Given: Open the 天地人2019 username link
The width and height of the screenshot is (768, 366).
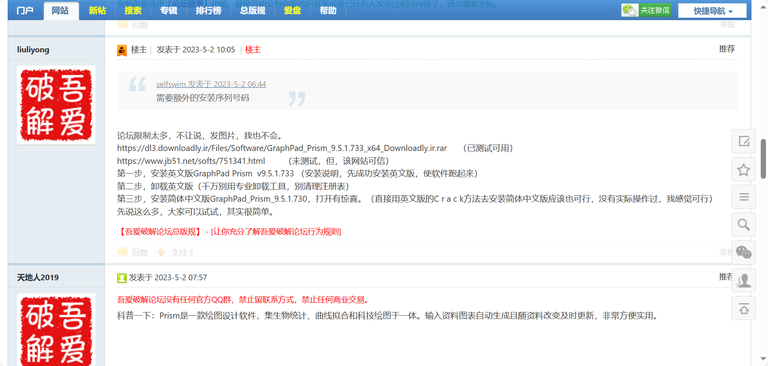Looking at the screenshot, I should tap(38, 277).
